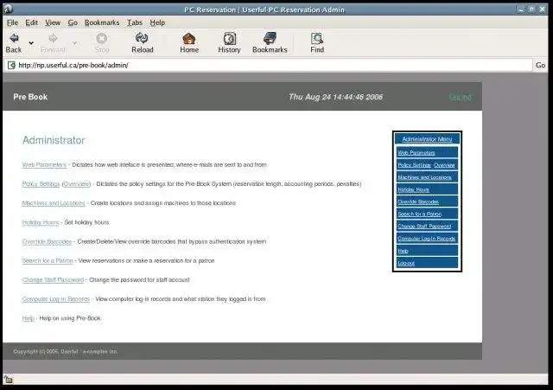
Task: Maximize the browser window
Action: point(531,10)
